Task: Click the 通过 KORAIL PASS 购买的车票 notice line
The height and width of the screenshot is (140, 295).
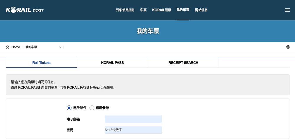Action: 63,87
